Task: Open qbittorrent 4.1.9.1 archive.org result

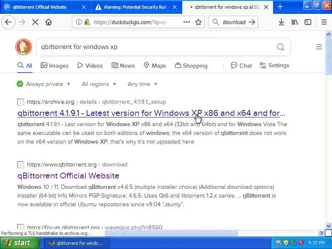Action: coord(151,113)
